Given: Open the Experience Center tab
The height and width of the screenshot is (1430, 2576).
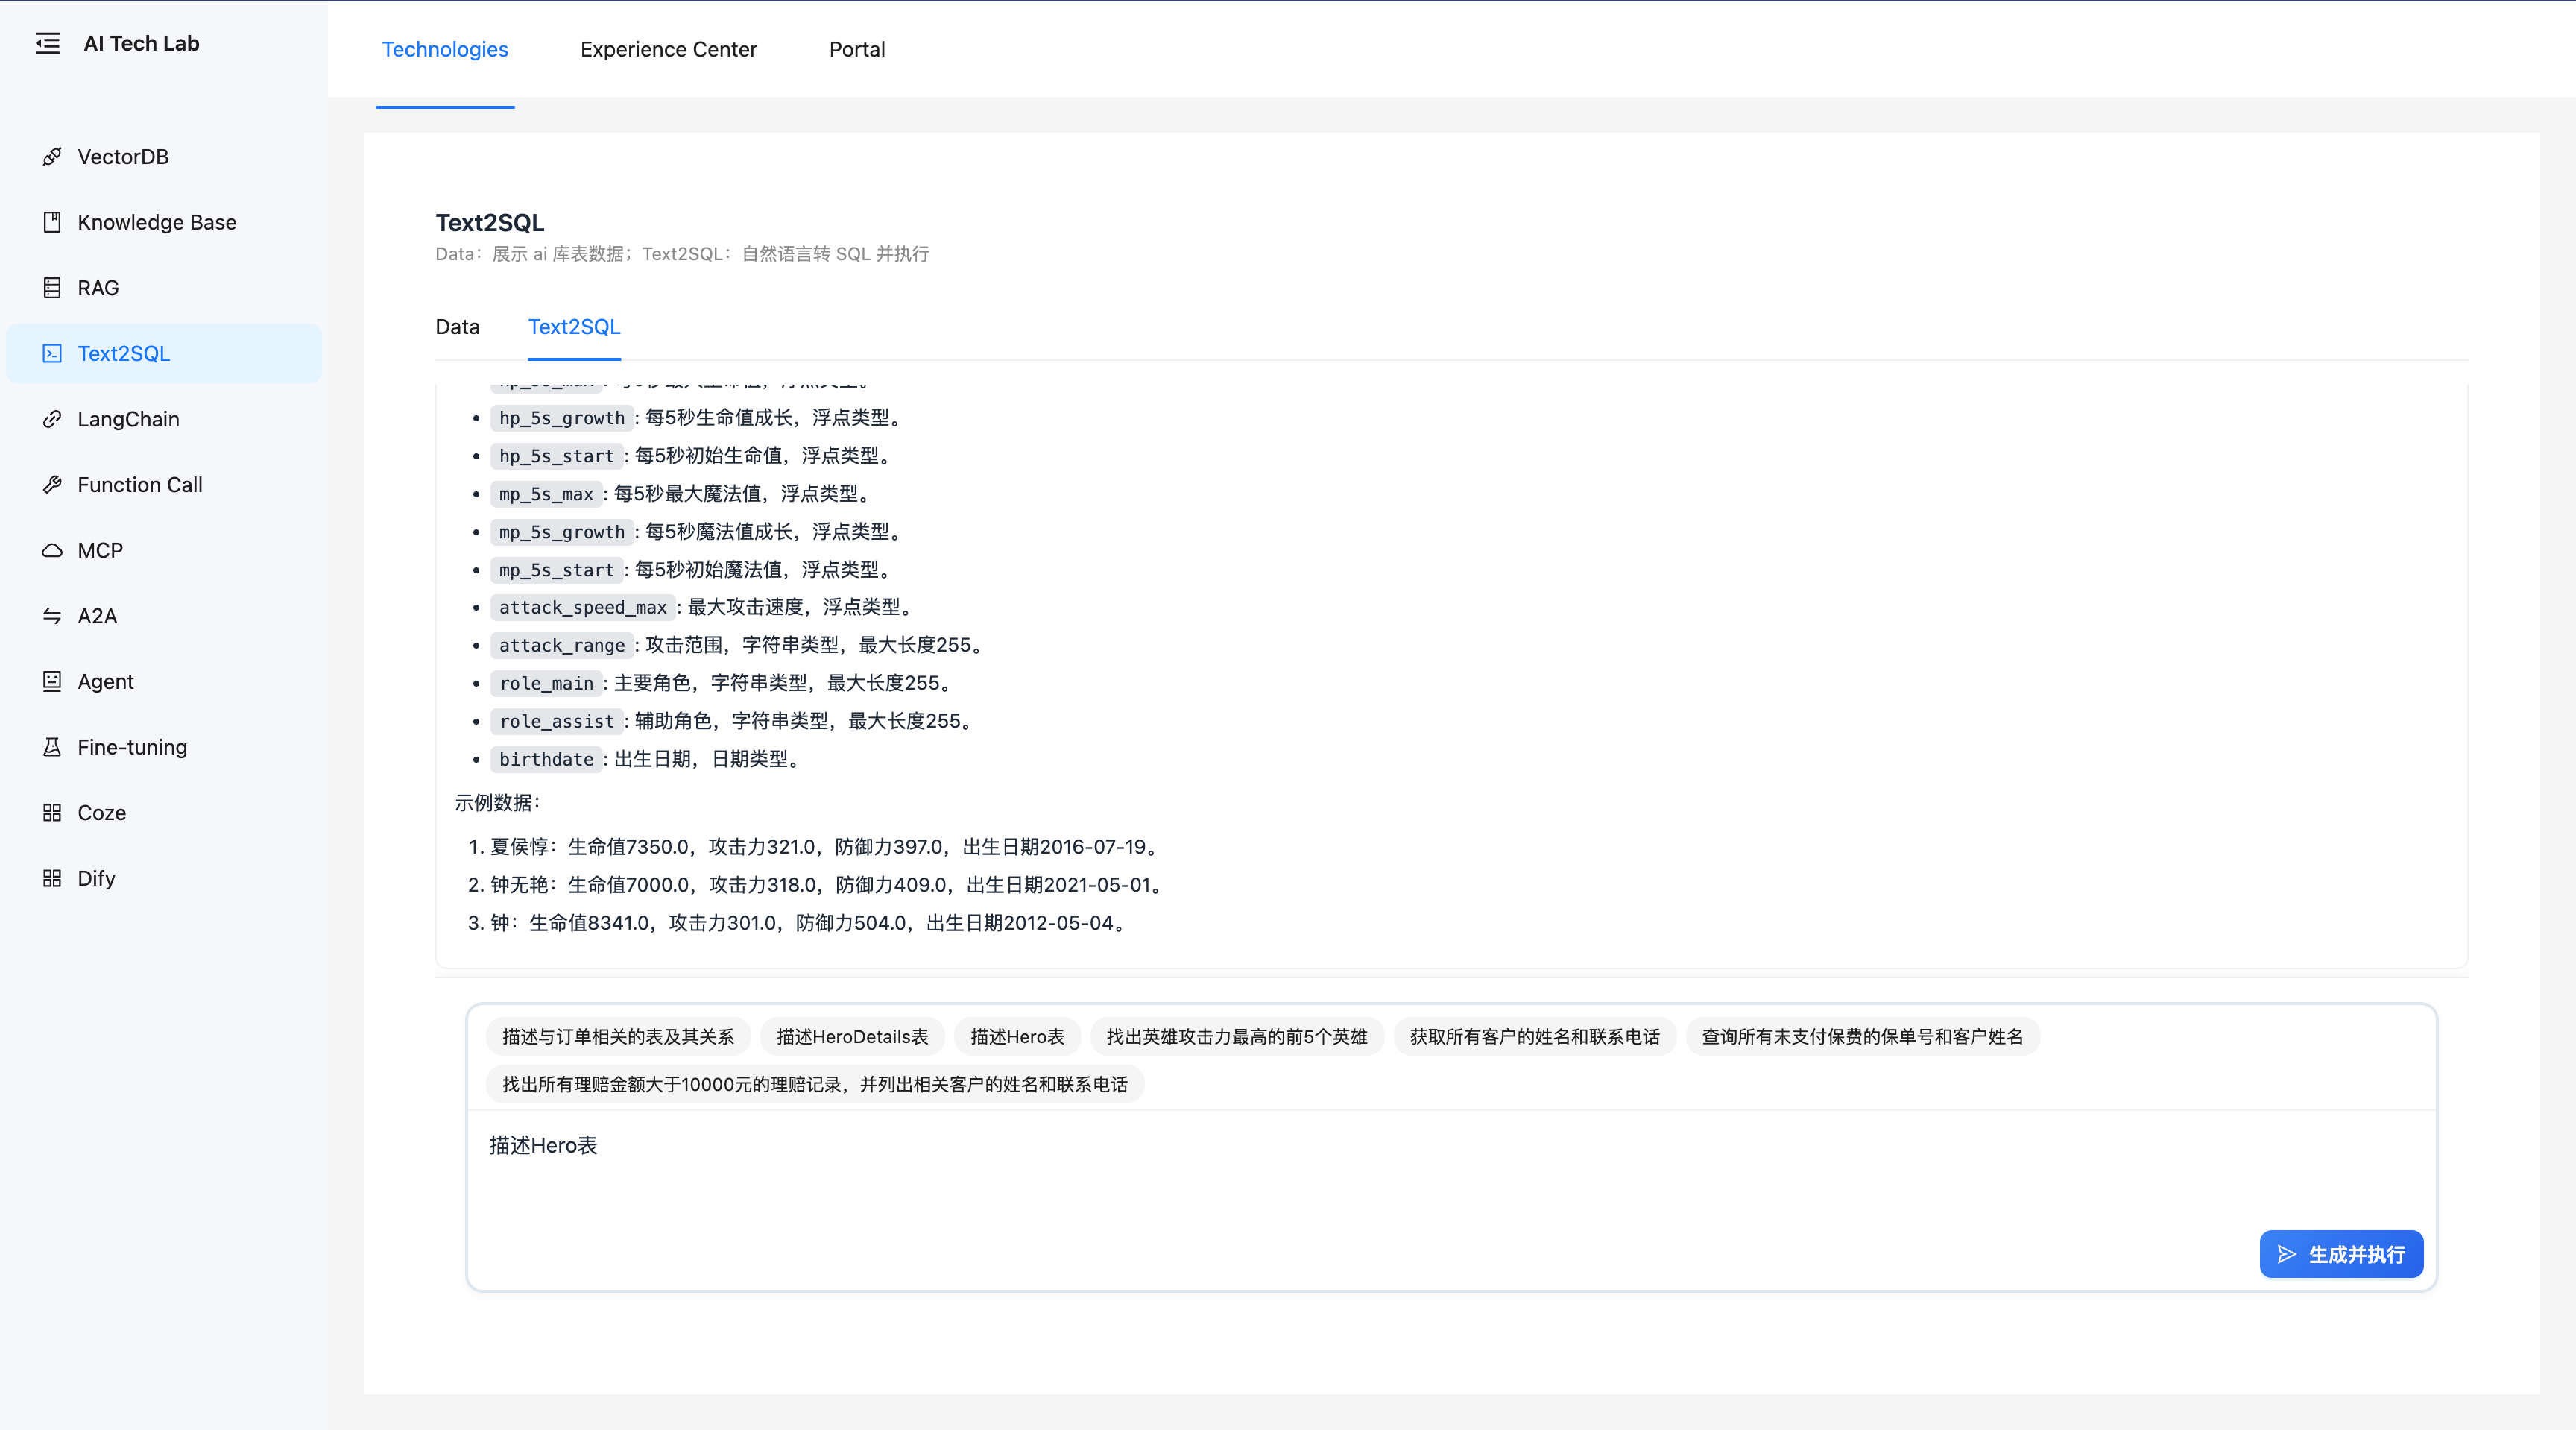Looking at the screenshot, I should (x=668, y=49).
